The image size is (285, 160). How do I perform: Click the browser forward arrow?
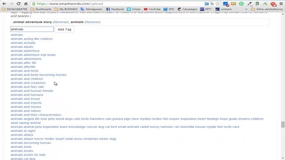pos(11,4)
